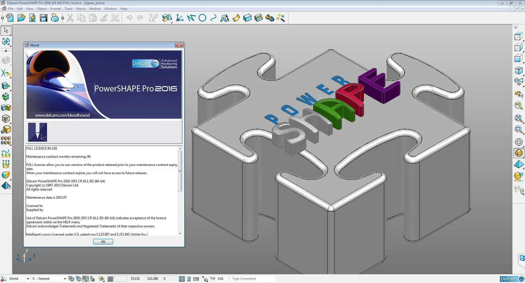Click the previous view rotate icon

518,94
